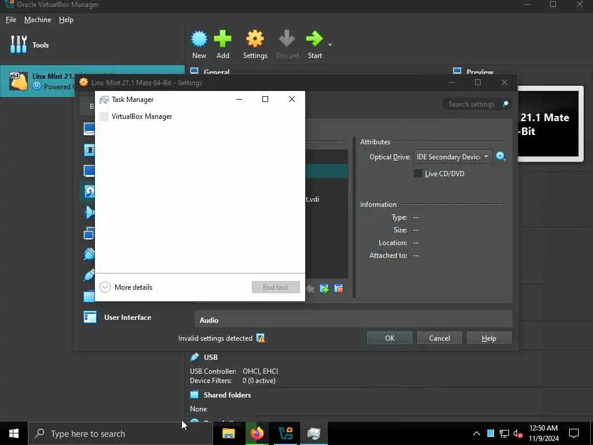Start the VM with the green arrow icon

[314, 39]
